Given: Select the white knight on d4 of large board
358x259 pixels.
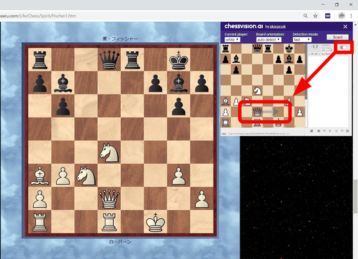Looking at the screenshot, I should [x=109, y=153].
